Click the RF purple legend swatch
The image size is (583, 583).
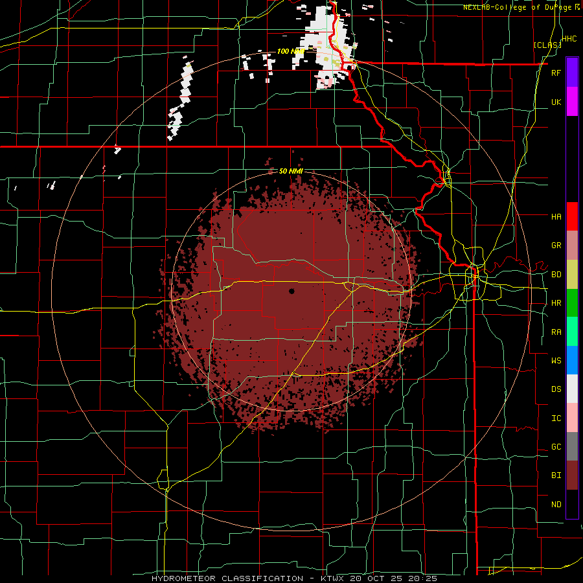(x=572, y=73)
